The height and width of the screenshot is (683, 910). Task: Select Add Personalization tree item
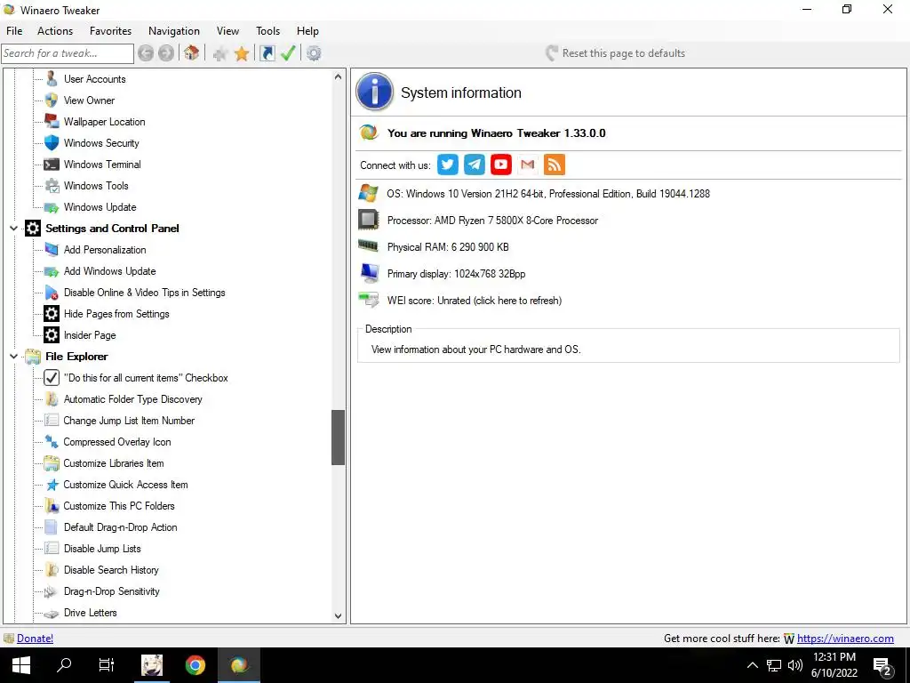[105, 250]
